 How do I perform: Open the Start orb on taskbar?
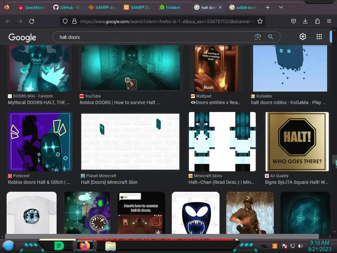pyautogui.click(x=8, y=246)
